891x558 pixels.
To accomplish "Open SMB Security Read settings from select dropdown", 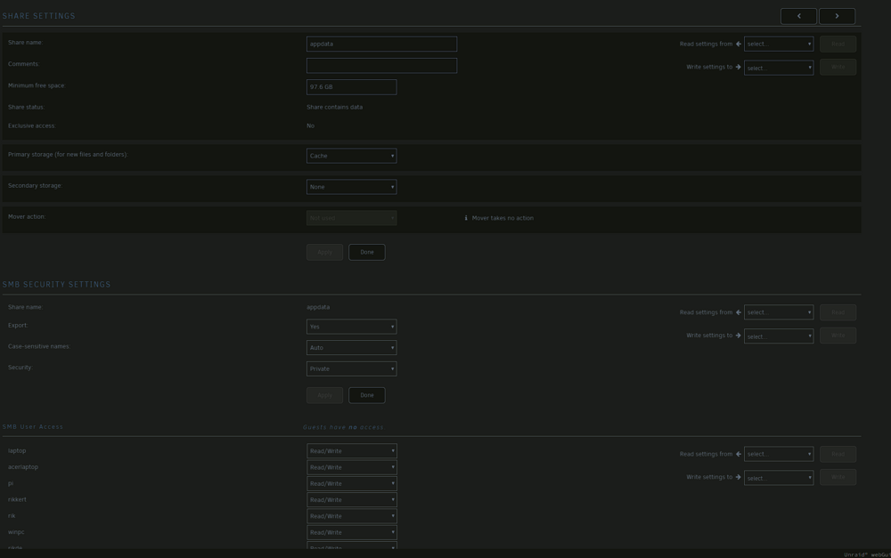I will tap(779, 312).
